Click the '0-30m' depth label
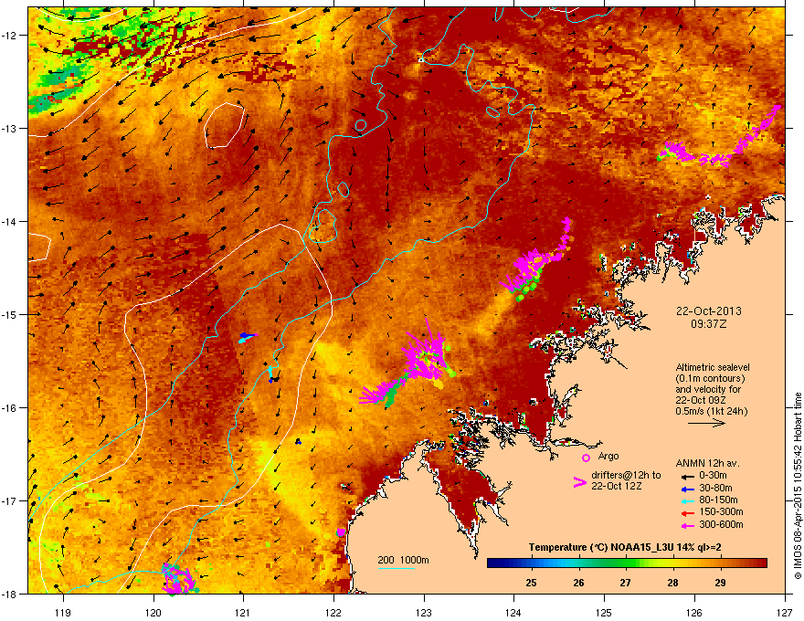804x621 pixels. [713, 476]
